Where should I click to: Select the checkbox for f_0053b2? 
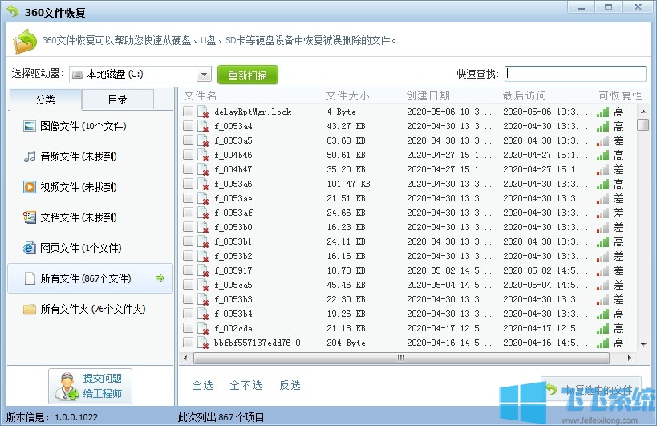(189, 255)
